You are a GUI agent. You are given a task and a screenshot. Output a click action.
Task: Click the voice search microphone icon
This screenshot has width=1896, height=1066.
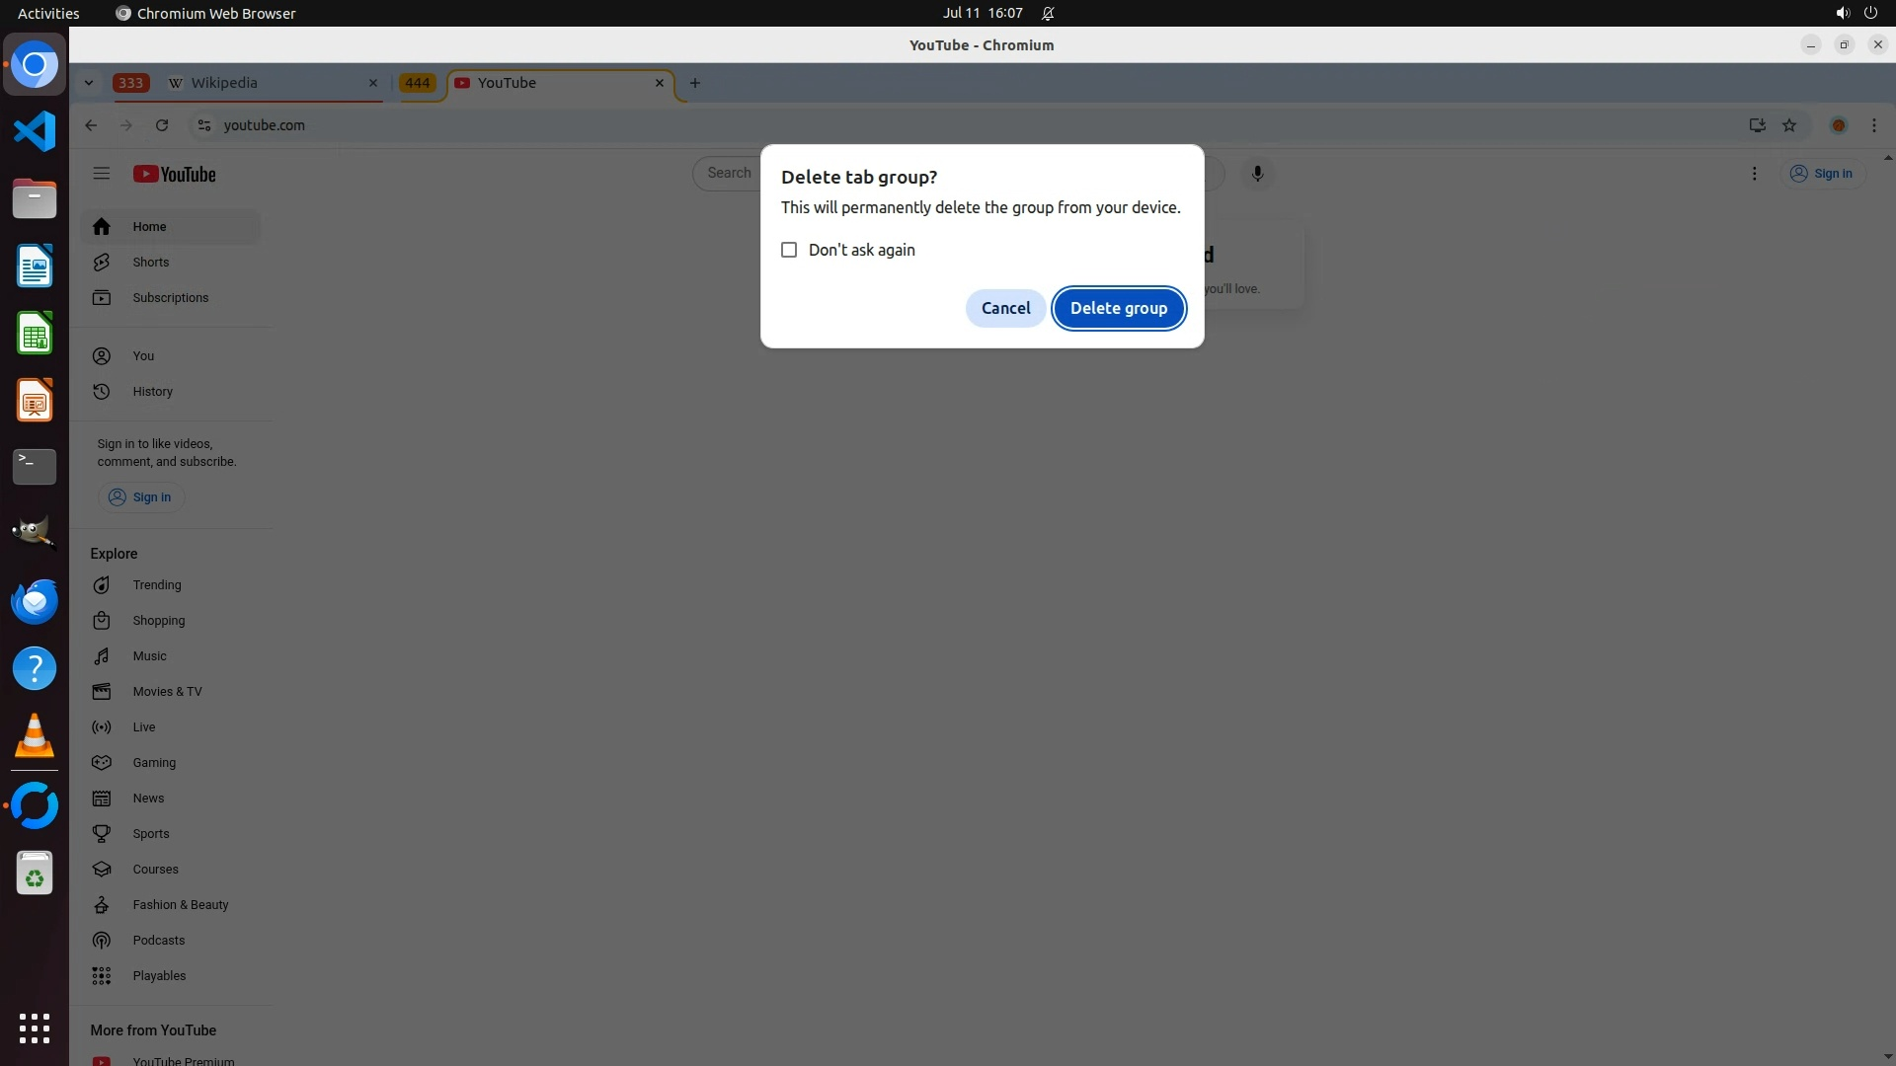pyautogui.click(x=1257, y=174)
